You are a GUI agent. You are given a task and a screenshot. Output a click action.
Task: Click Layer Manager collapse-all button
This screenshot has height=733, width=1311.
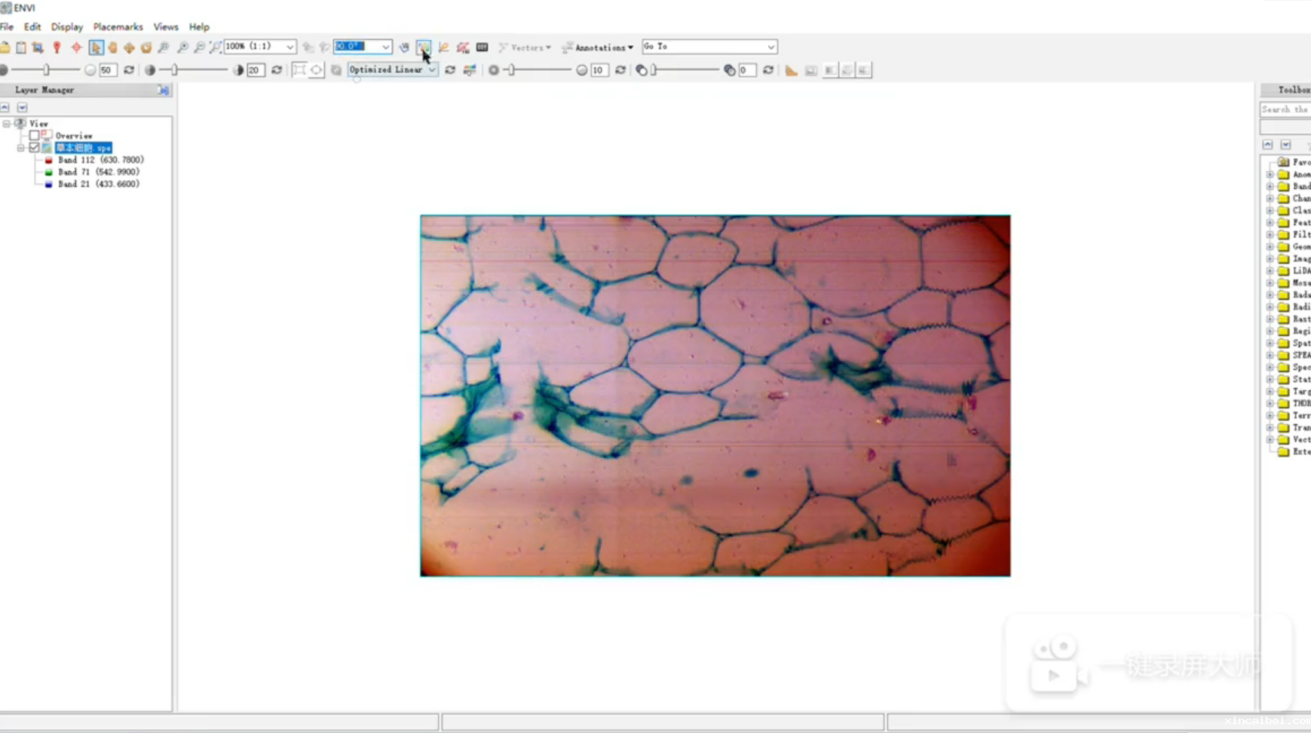click(5, 108)
